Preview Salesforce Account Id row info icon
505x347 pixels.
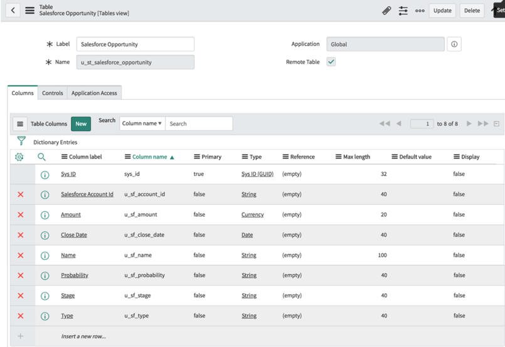[45, 195]
